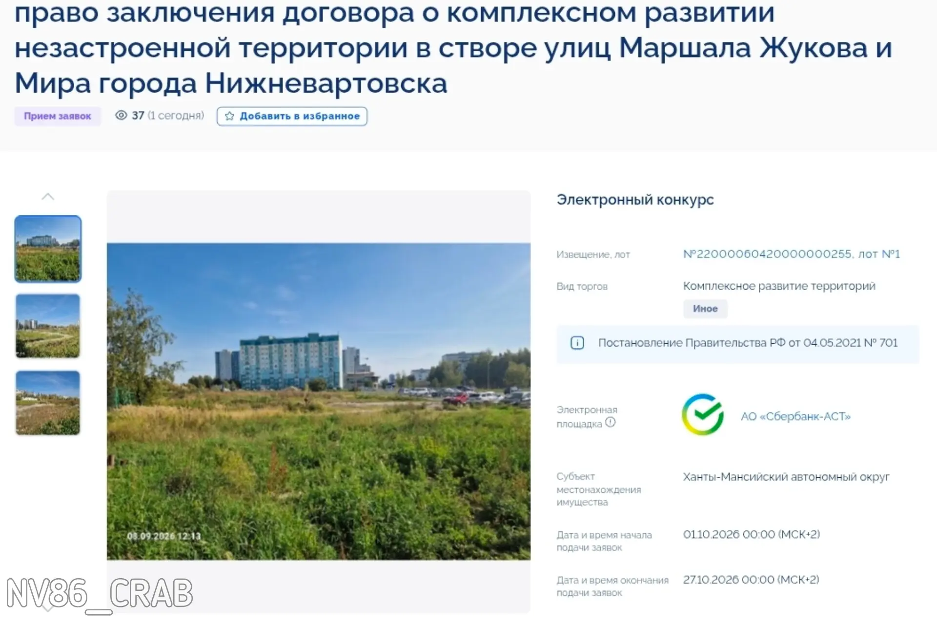Click the Прием заявок status badge

(x=58, y=116)
